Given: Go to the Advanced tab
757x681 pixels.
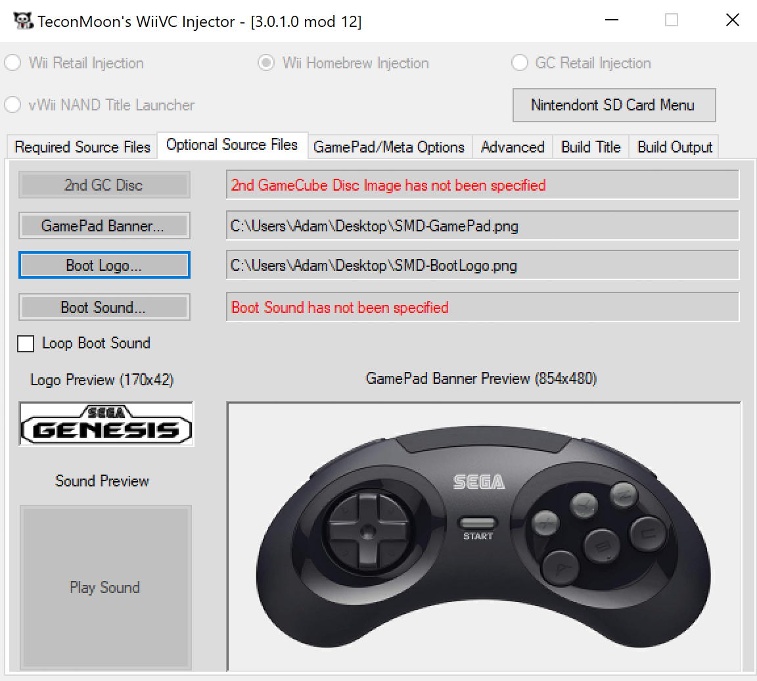Looking at the screenshot, I should pos(513,147).
